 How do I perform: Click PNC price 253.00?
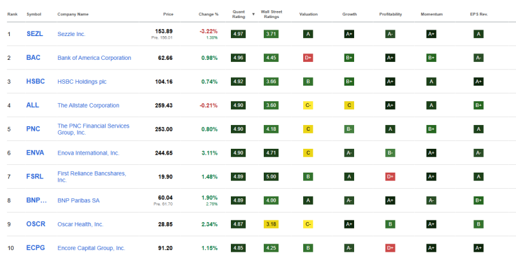coord(164,129)
